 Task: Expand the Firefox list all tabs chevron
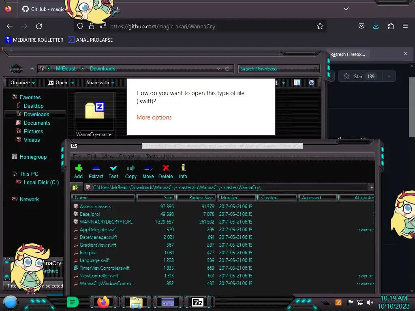click(x=346, y=9)
